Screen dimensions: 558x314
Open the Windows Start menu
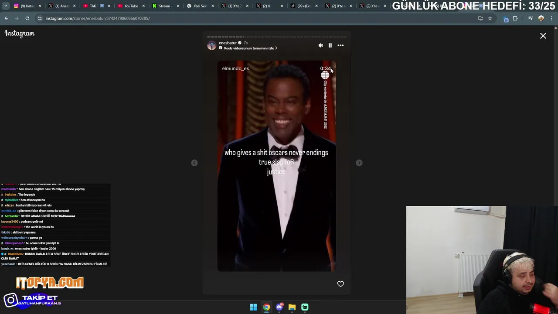coord(253,307)
